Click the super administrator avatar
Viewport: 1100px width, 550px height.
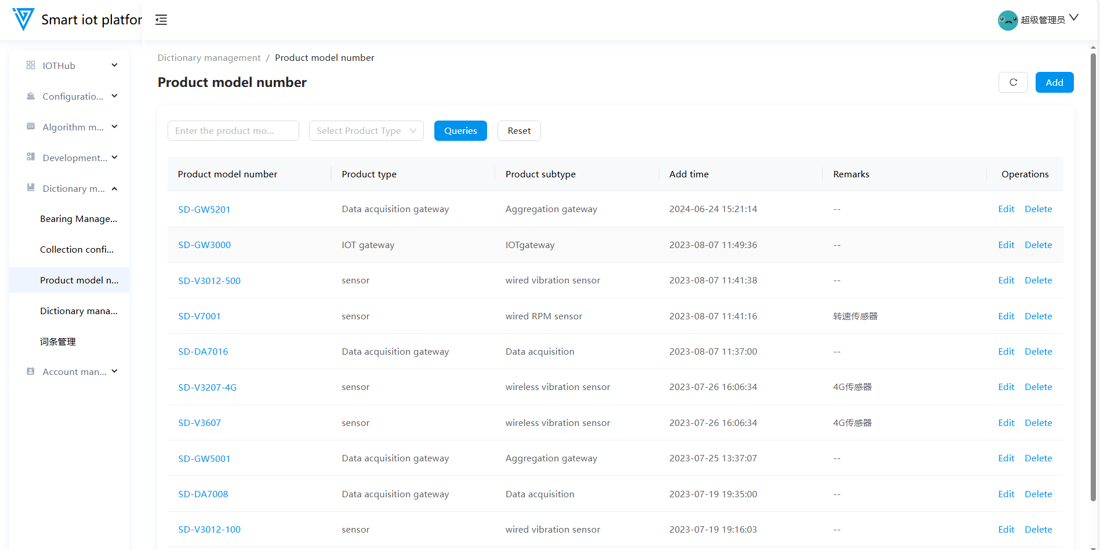1008,20
